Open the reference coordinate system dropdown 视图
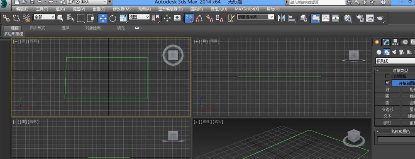 (139, 17)
